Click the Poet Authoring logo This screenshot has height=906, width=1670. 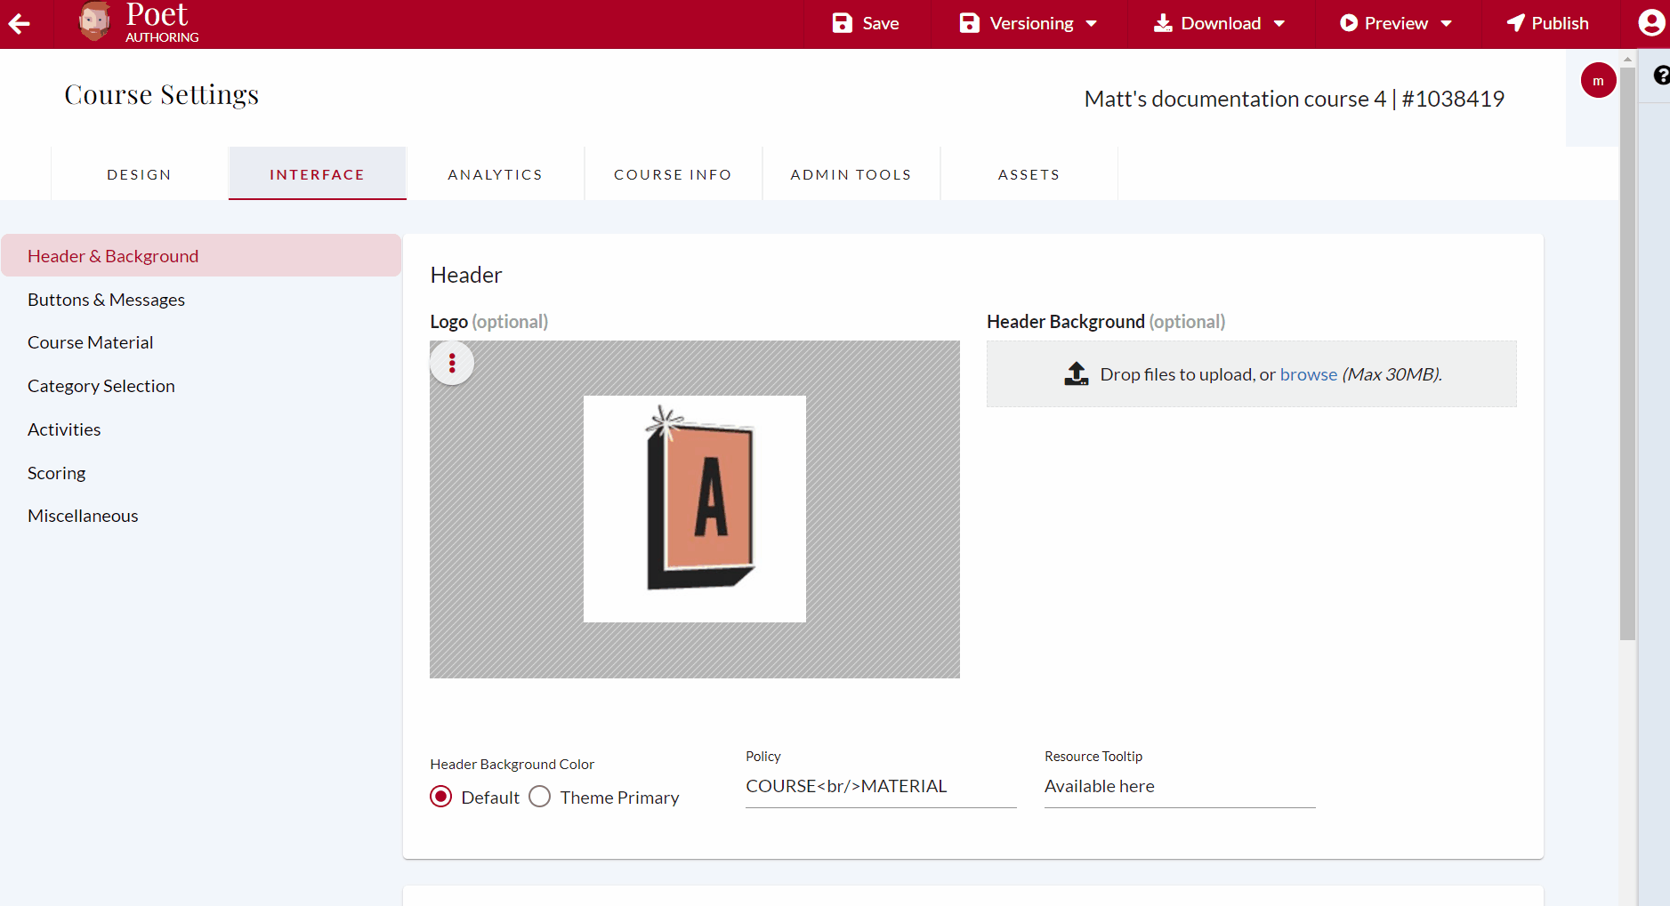click(x=135, y=23)
